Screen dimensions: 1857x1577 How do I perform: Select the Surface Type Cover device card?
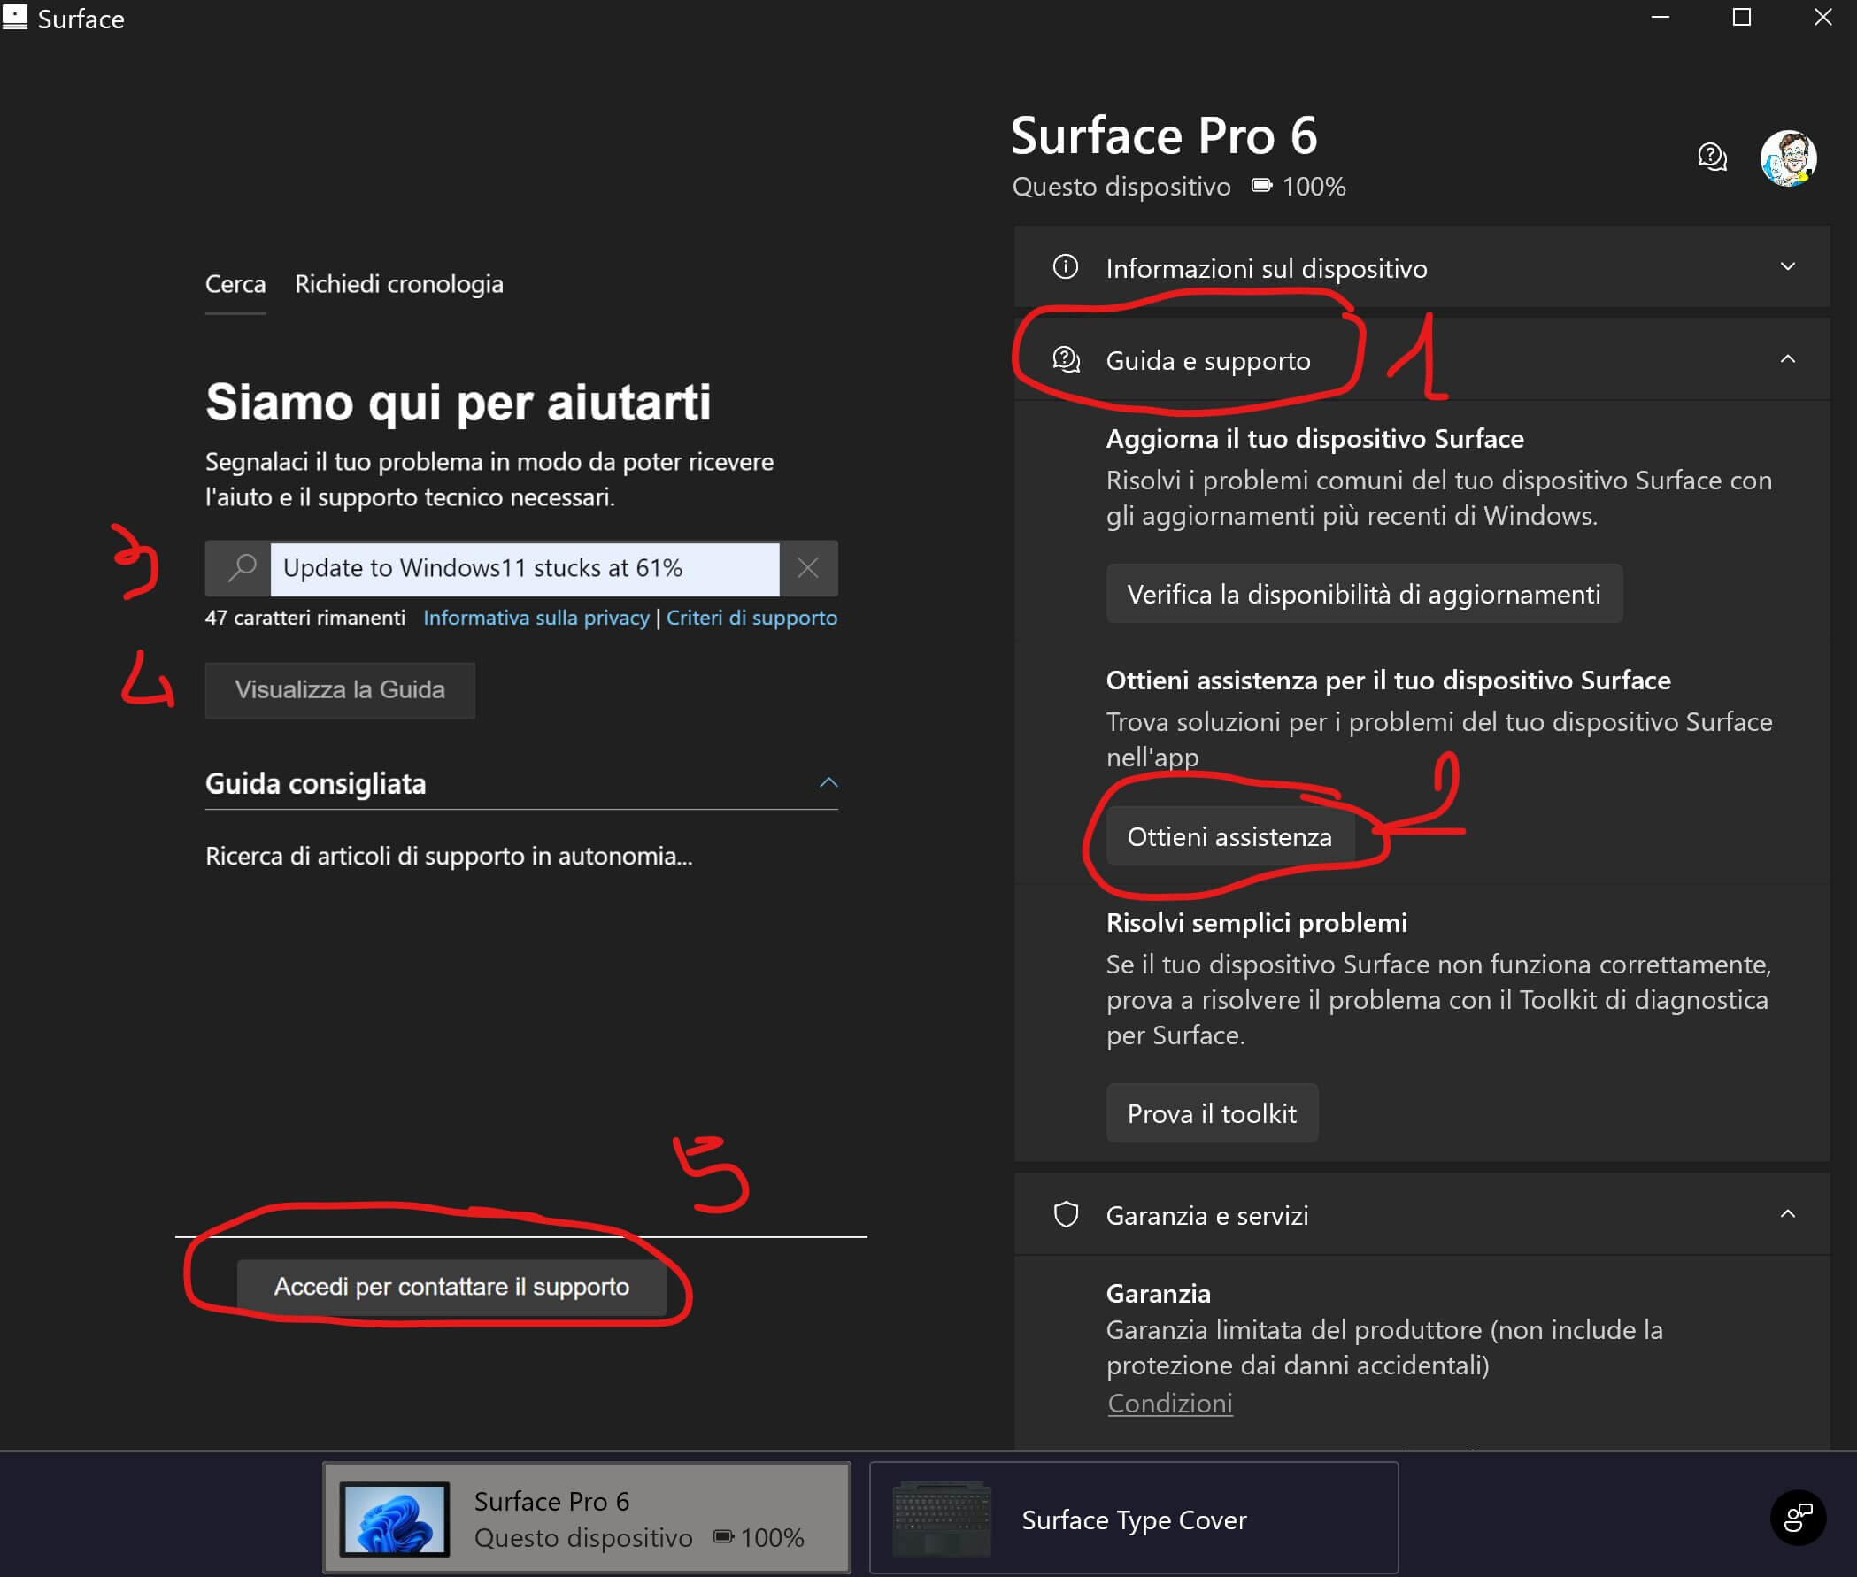pos(1133,1518)
